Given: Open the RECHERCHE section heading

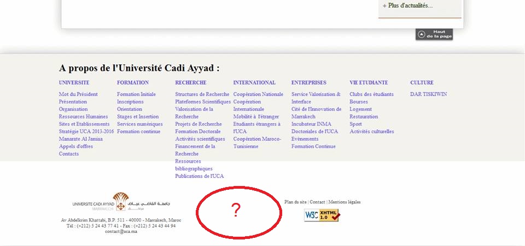Looking at the screenshot, I should pos(191,82).
